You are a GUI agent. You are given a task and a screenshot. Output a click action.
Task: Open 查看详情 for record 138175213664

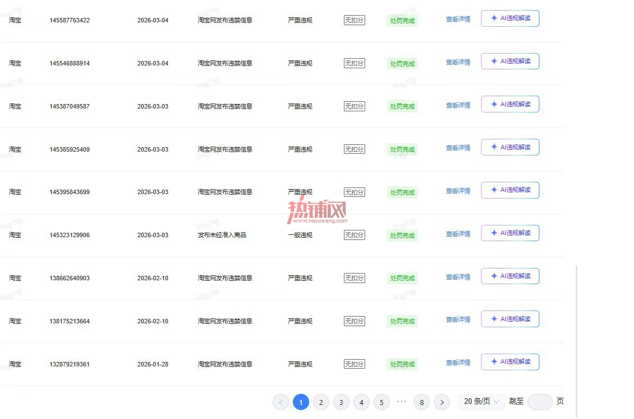click(458, 319)
